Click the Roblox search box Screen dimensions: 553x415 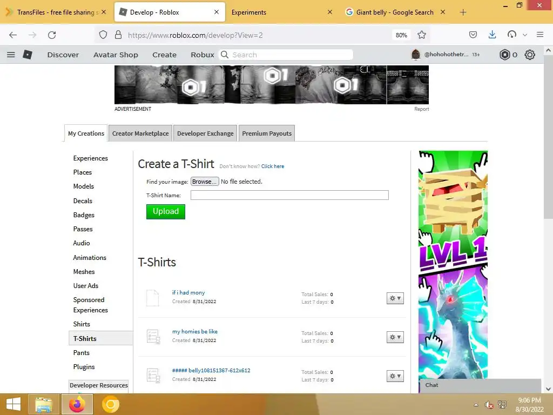coord(286,55)
